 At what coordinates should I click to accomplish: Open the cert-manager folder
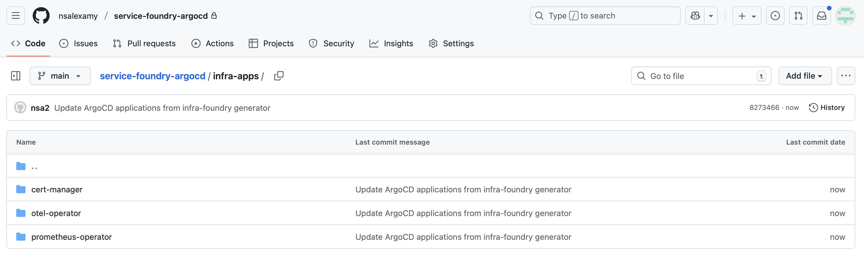point(57,189)
